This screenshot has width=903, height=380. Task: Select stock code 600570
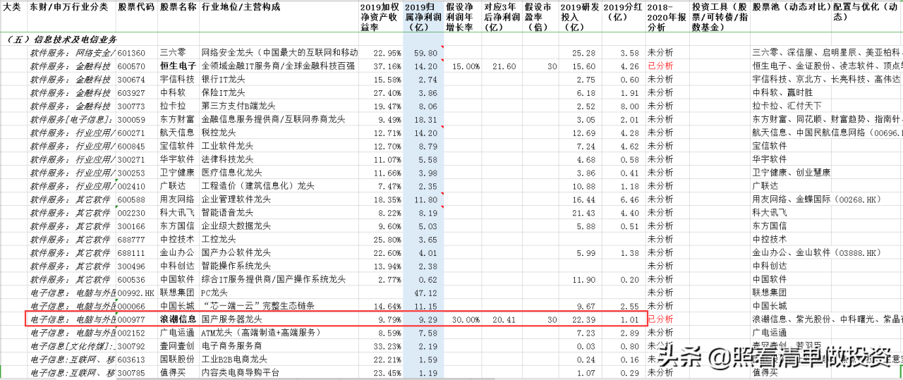click(x=132, y=66)
